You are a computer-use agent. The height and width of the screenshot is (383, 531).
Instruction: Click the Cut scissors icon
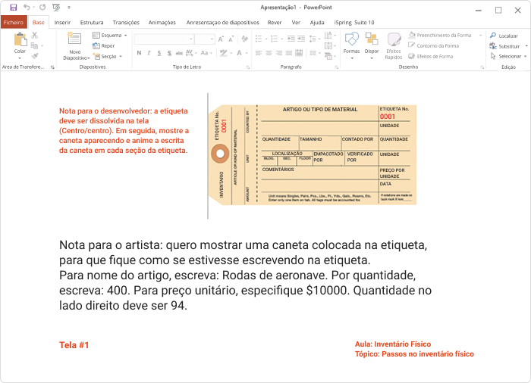coord(35,35)
